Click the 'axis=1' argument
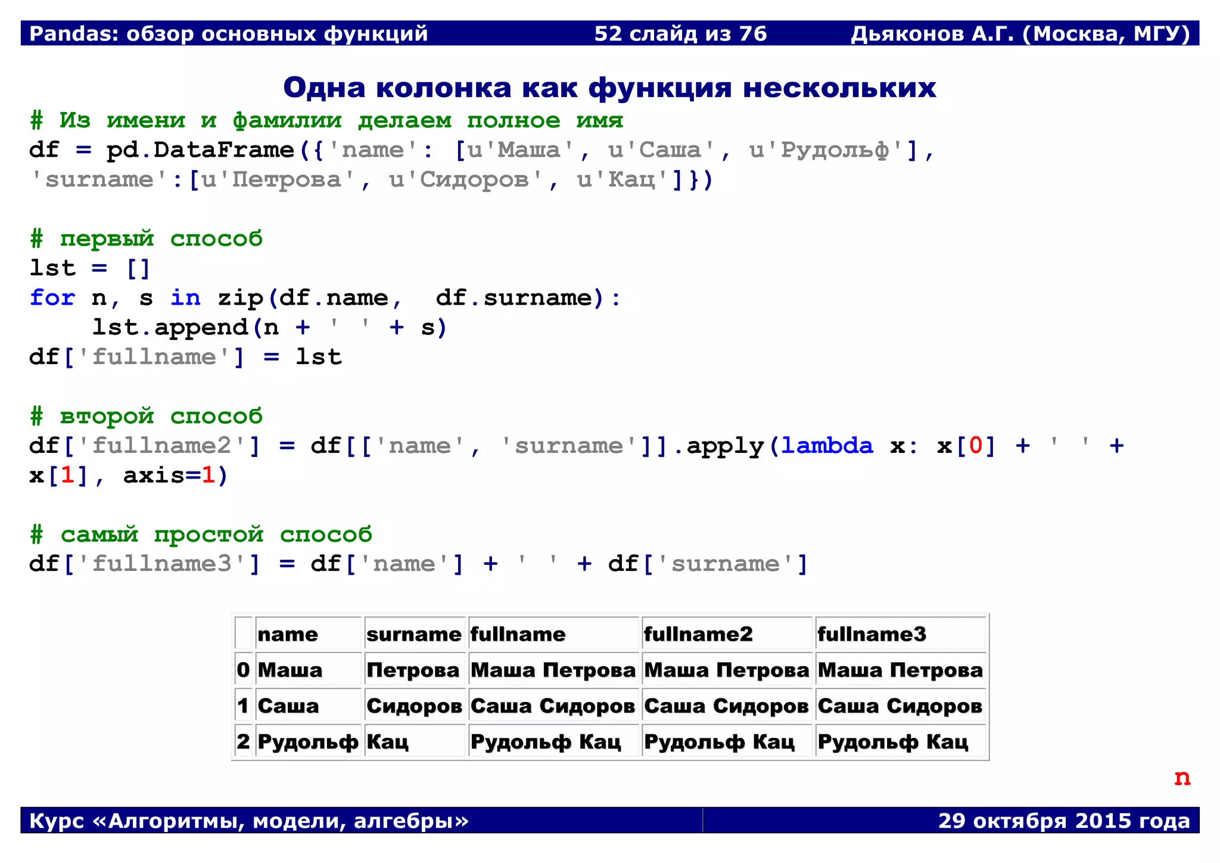The width and height of the screenshot is (1220, 863). (169, 475)
